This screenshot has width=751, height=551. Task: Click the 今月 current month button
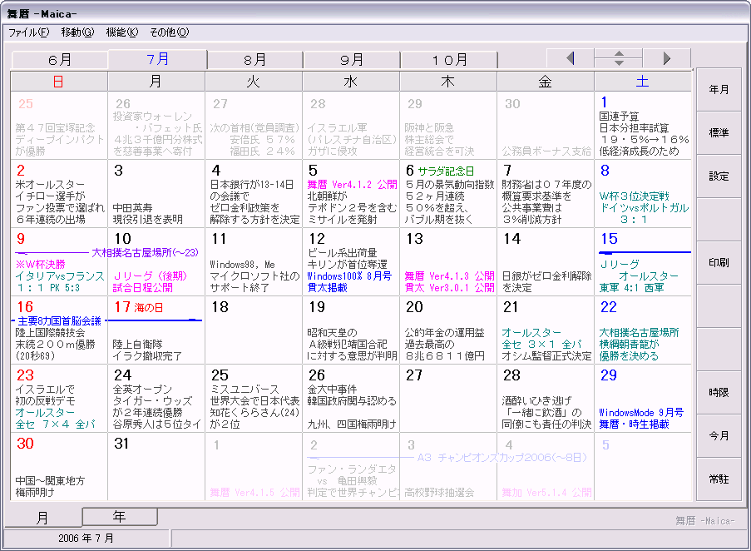point(719,436)
